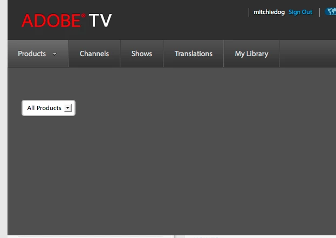Go to the Channels section
The image size is (336, 238).
point(94,53)
